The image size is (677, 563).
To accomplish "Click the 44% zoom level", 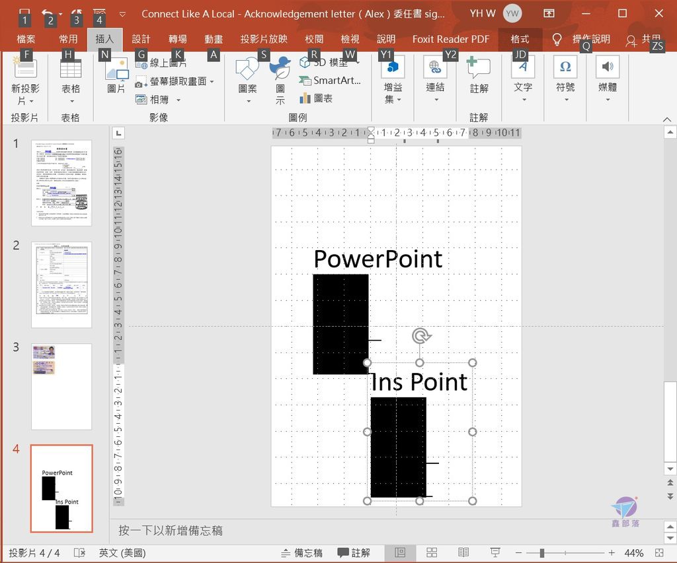I will click(634, 552).
